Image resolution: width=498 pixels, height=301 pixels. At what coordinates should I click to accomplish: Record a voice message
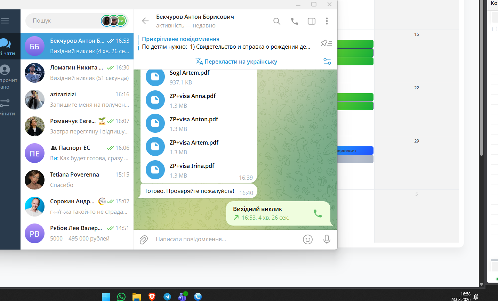327,239
